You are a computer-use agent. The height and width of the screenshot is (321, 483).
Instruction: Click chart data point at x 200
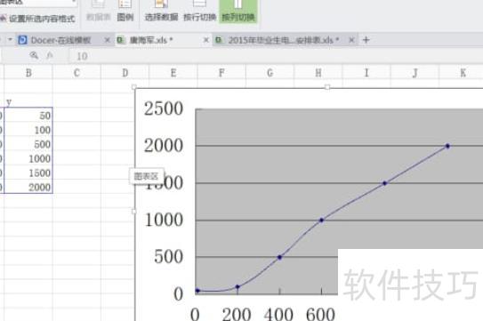237,287
